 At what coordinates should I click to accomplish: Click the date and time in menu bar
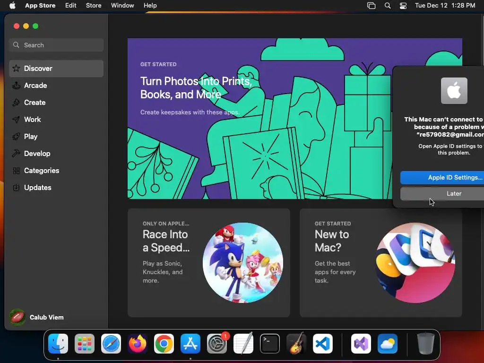[x=445, y=6]
